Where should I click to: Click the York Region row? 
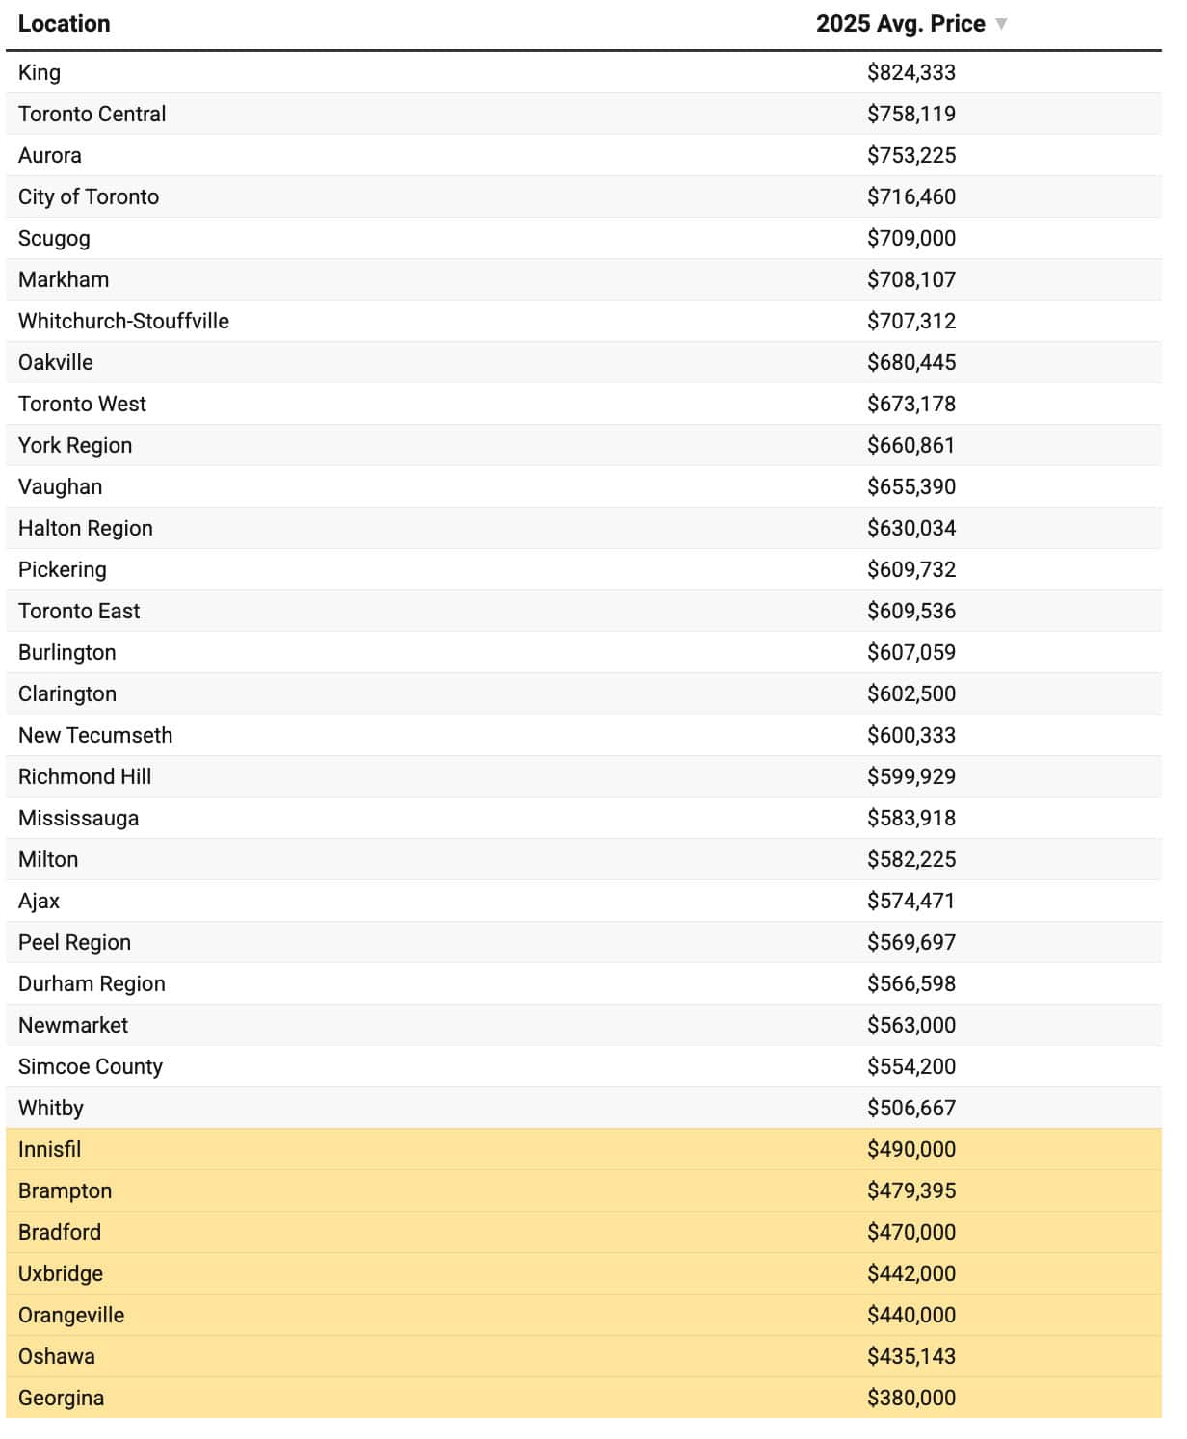pos(584,445)
